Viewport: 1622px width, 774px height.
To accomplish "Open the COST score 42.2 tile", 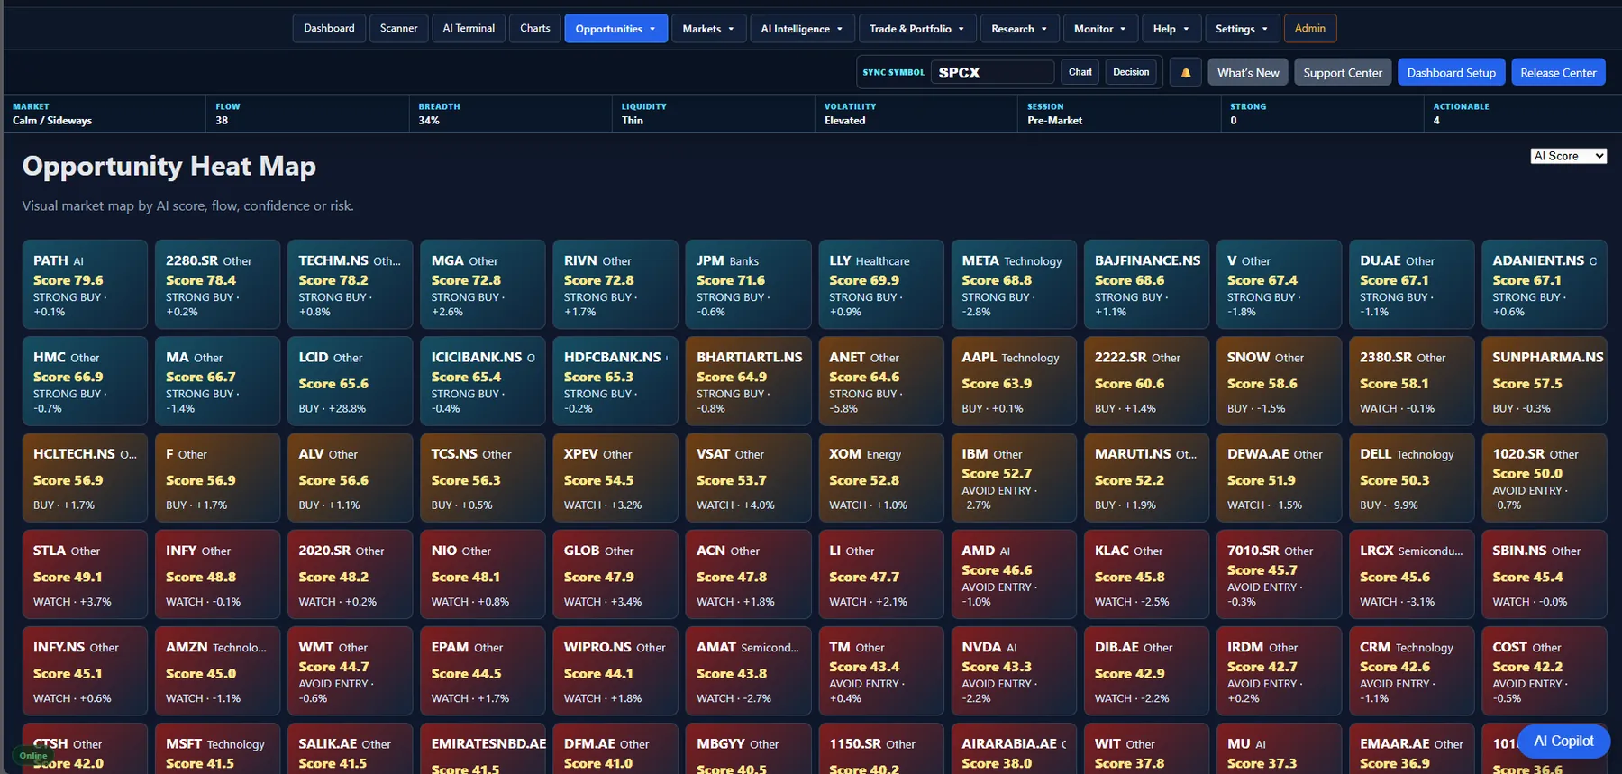I will tap(1545, 670).
